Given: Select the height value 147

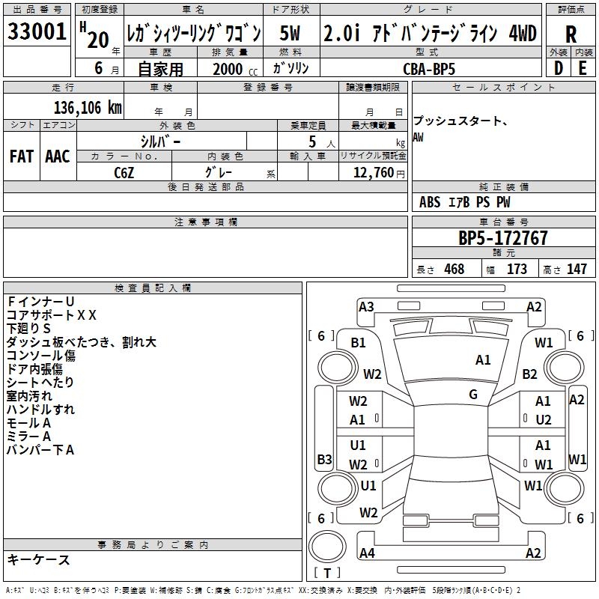Looking at the screenshot, I should 577,269.
